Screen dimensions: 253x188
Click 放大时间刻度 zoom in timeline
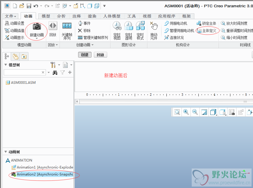click(234, 24)
